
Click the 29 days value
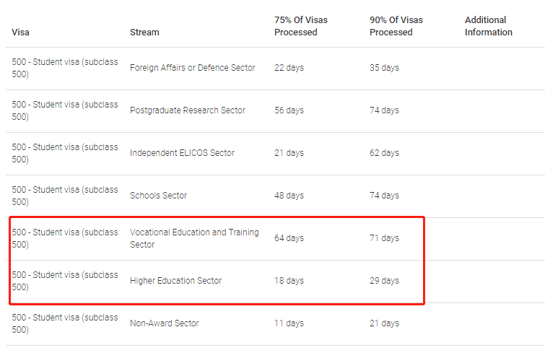(x=385, y=281)
